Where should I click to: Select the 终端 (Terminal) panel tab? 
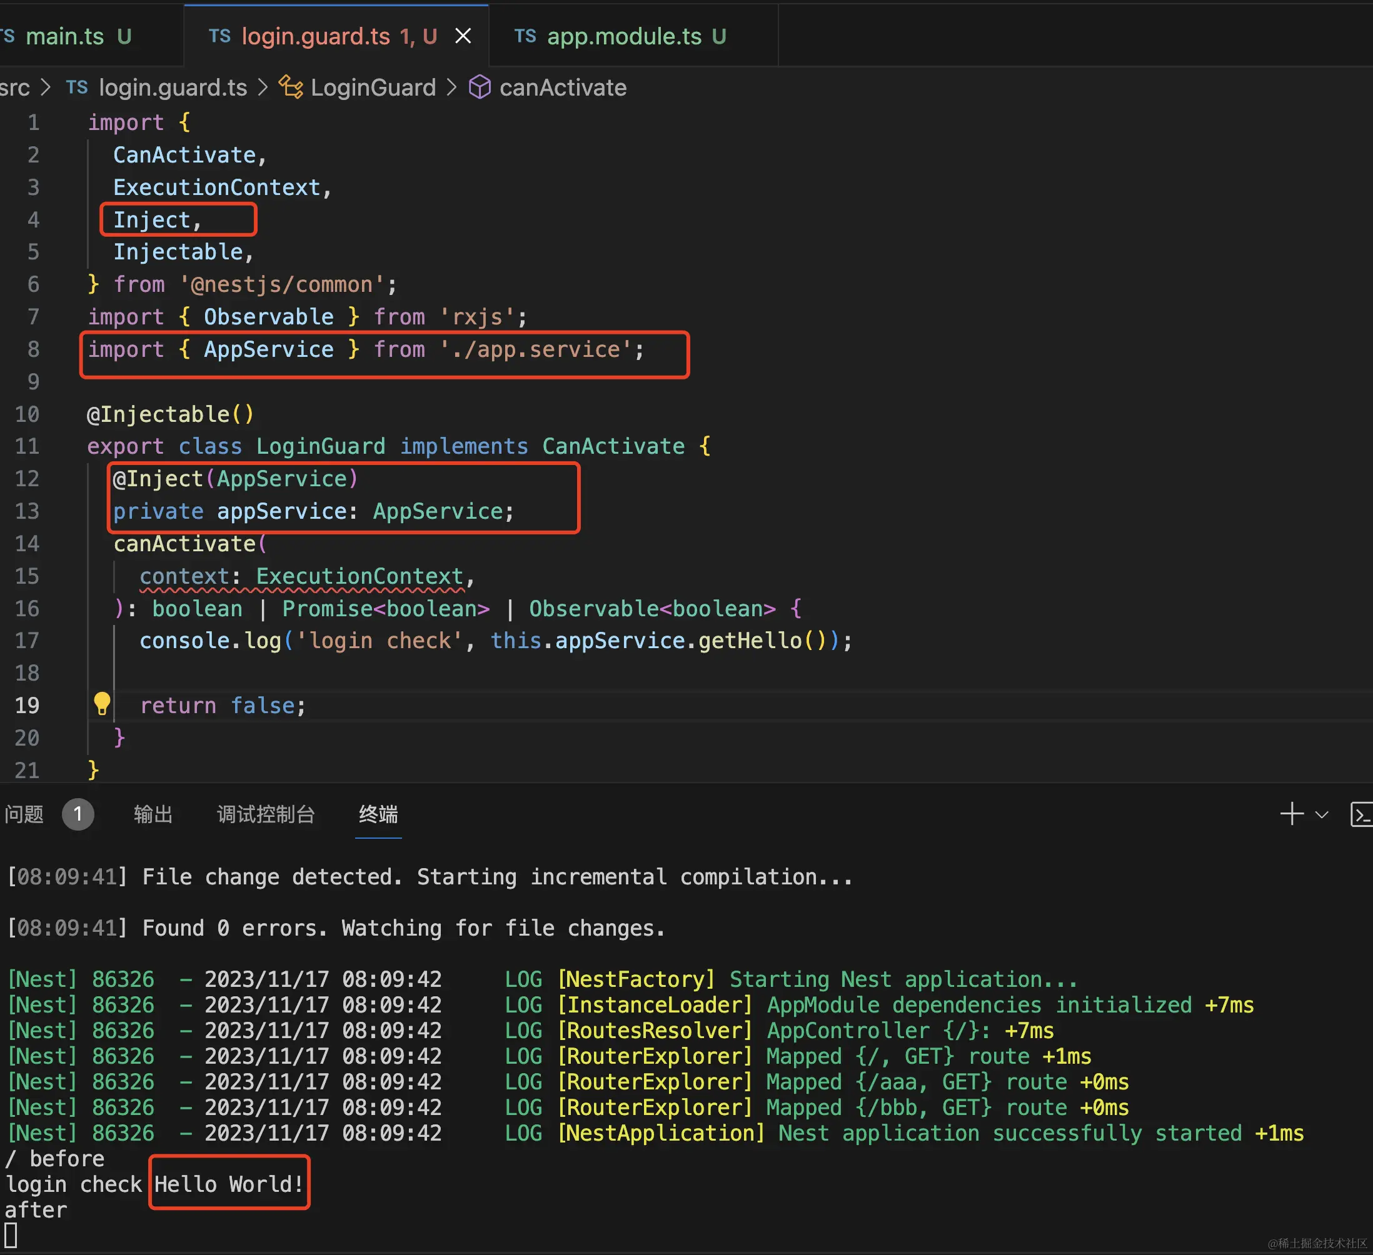click(378, 814)
